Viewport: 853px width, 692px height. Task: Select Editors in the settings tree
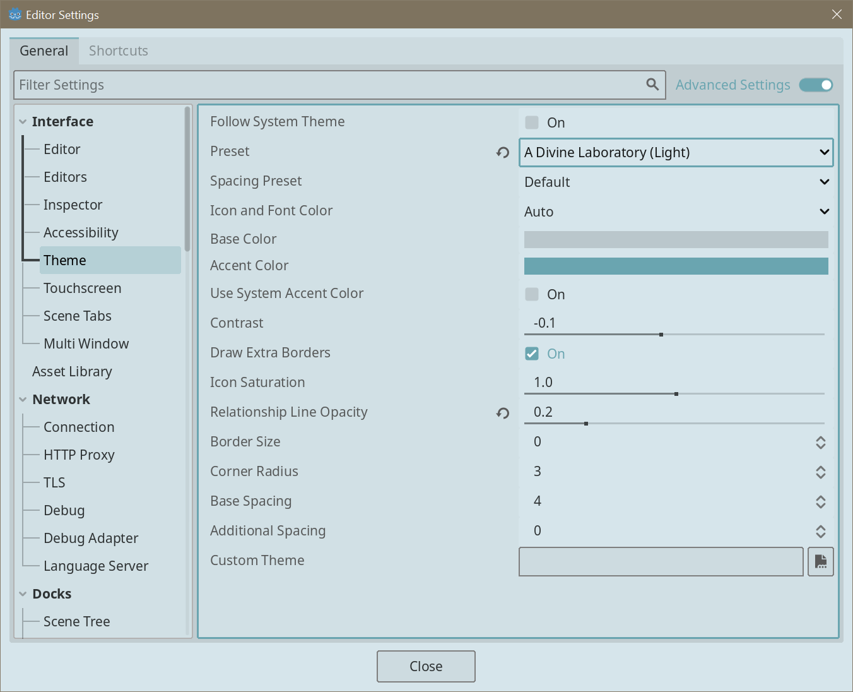click(65, 177)
